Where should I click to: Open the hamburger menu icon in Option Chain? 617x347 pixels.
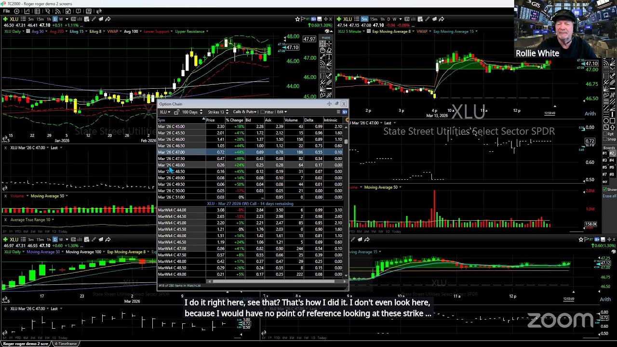point(338,112)
